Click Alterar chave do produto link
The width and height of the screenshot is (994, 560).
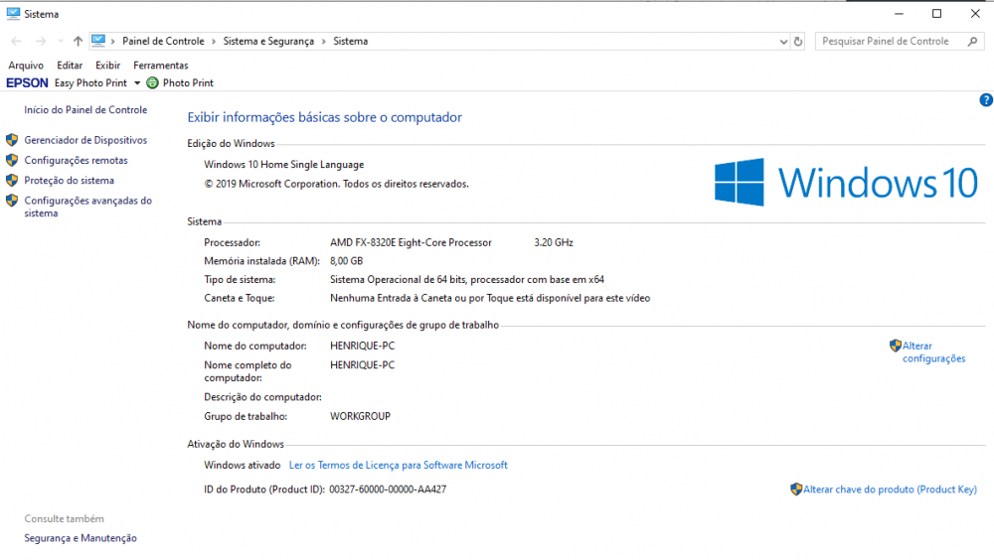tap(890, 490)
